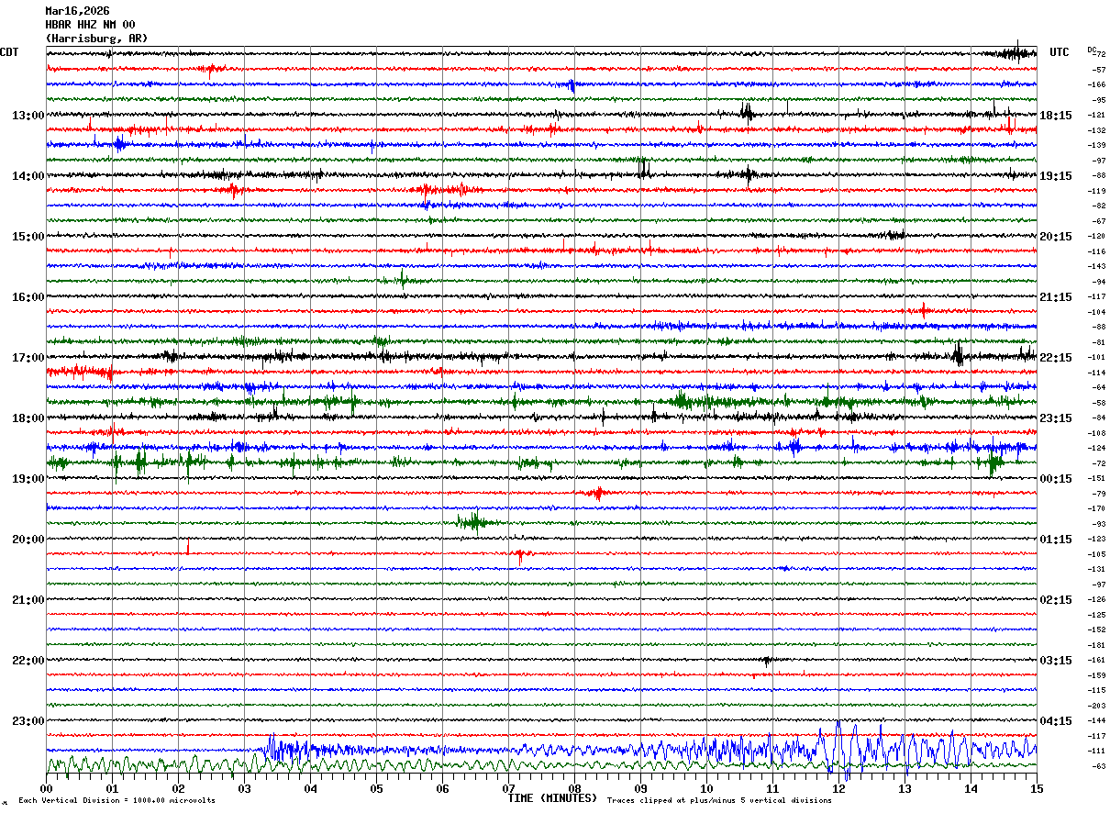Click the Each Vertical Division scale note
1110x813 pixels.
point(117,801)
